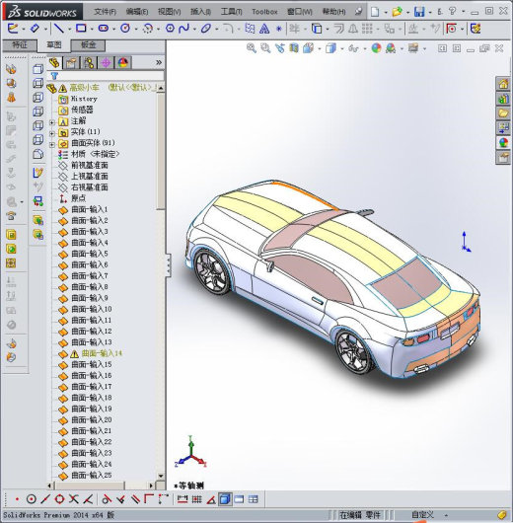Click the 自定义 units status entry
The height and width of the screenshot is (523, 513).
coord(422,515)
